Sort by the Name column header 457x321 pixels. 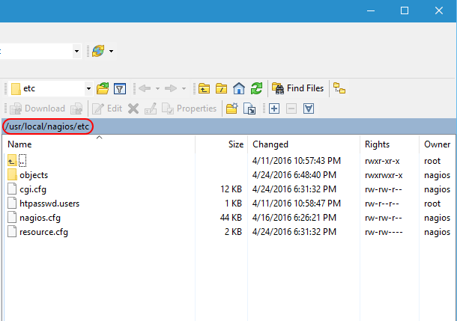tap(98, 144)
